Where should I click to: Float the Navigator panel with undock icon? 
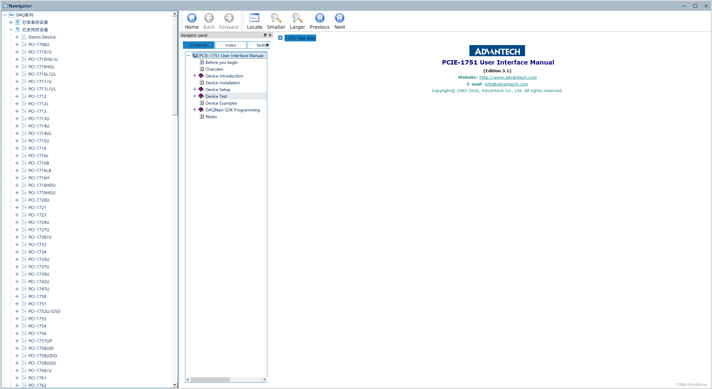click(x=265, y=35)
